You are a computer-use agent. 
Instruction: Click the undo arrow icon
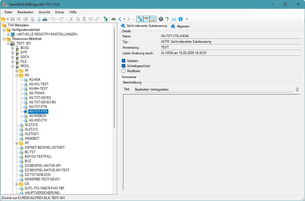(53, 19)
